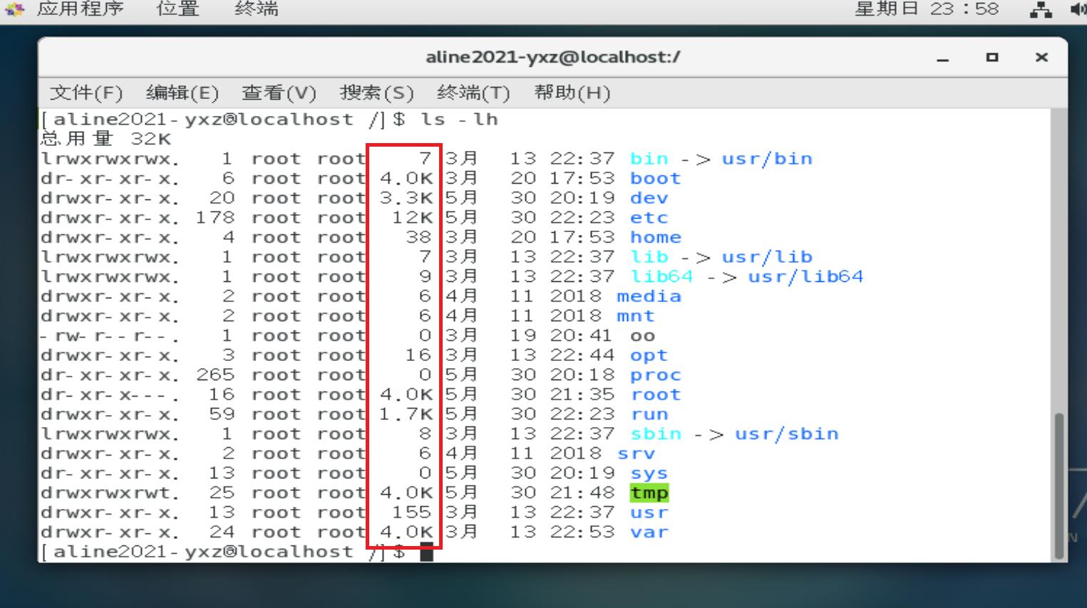Click the 'sbin' link name
The width and height of the screenshot is (1087, 608).
(655, 434)
